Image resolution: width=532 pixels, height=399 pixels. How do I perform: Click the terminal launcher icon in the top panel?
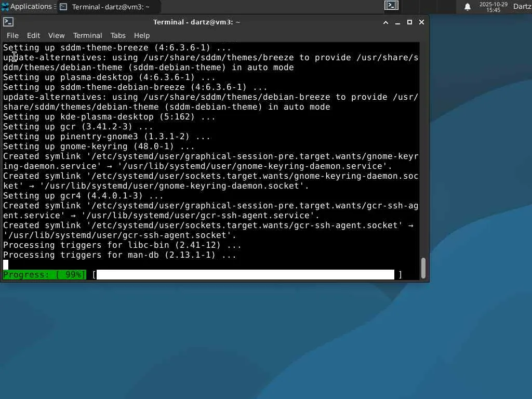click(x=391, y=5)
